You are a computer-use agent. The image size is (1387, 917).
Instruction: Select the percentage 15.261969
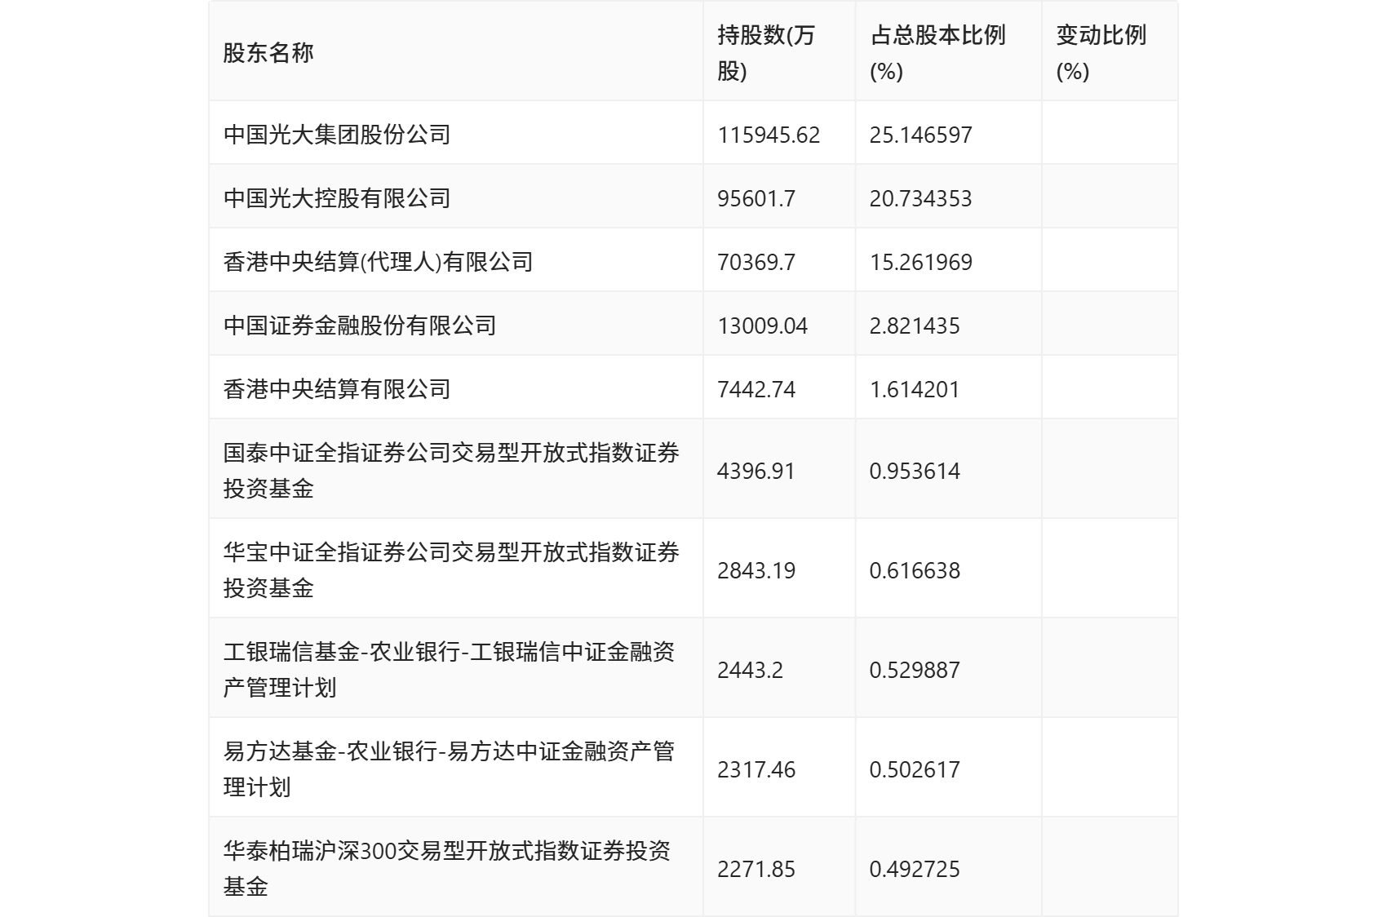click(x=921, y=262)
